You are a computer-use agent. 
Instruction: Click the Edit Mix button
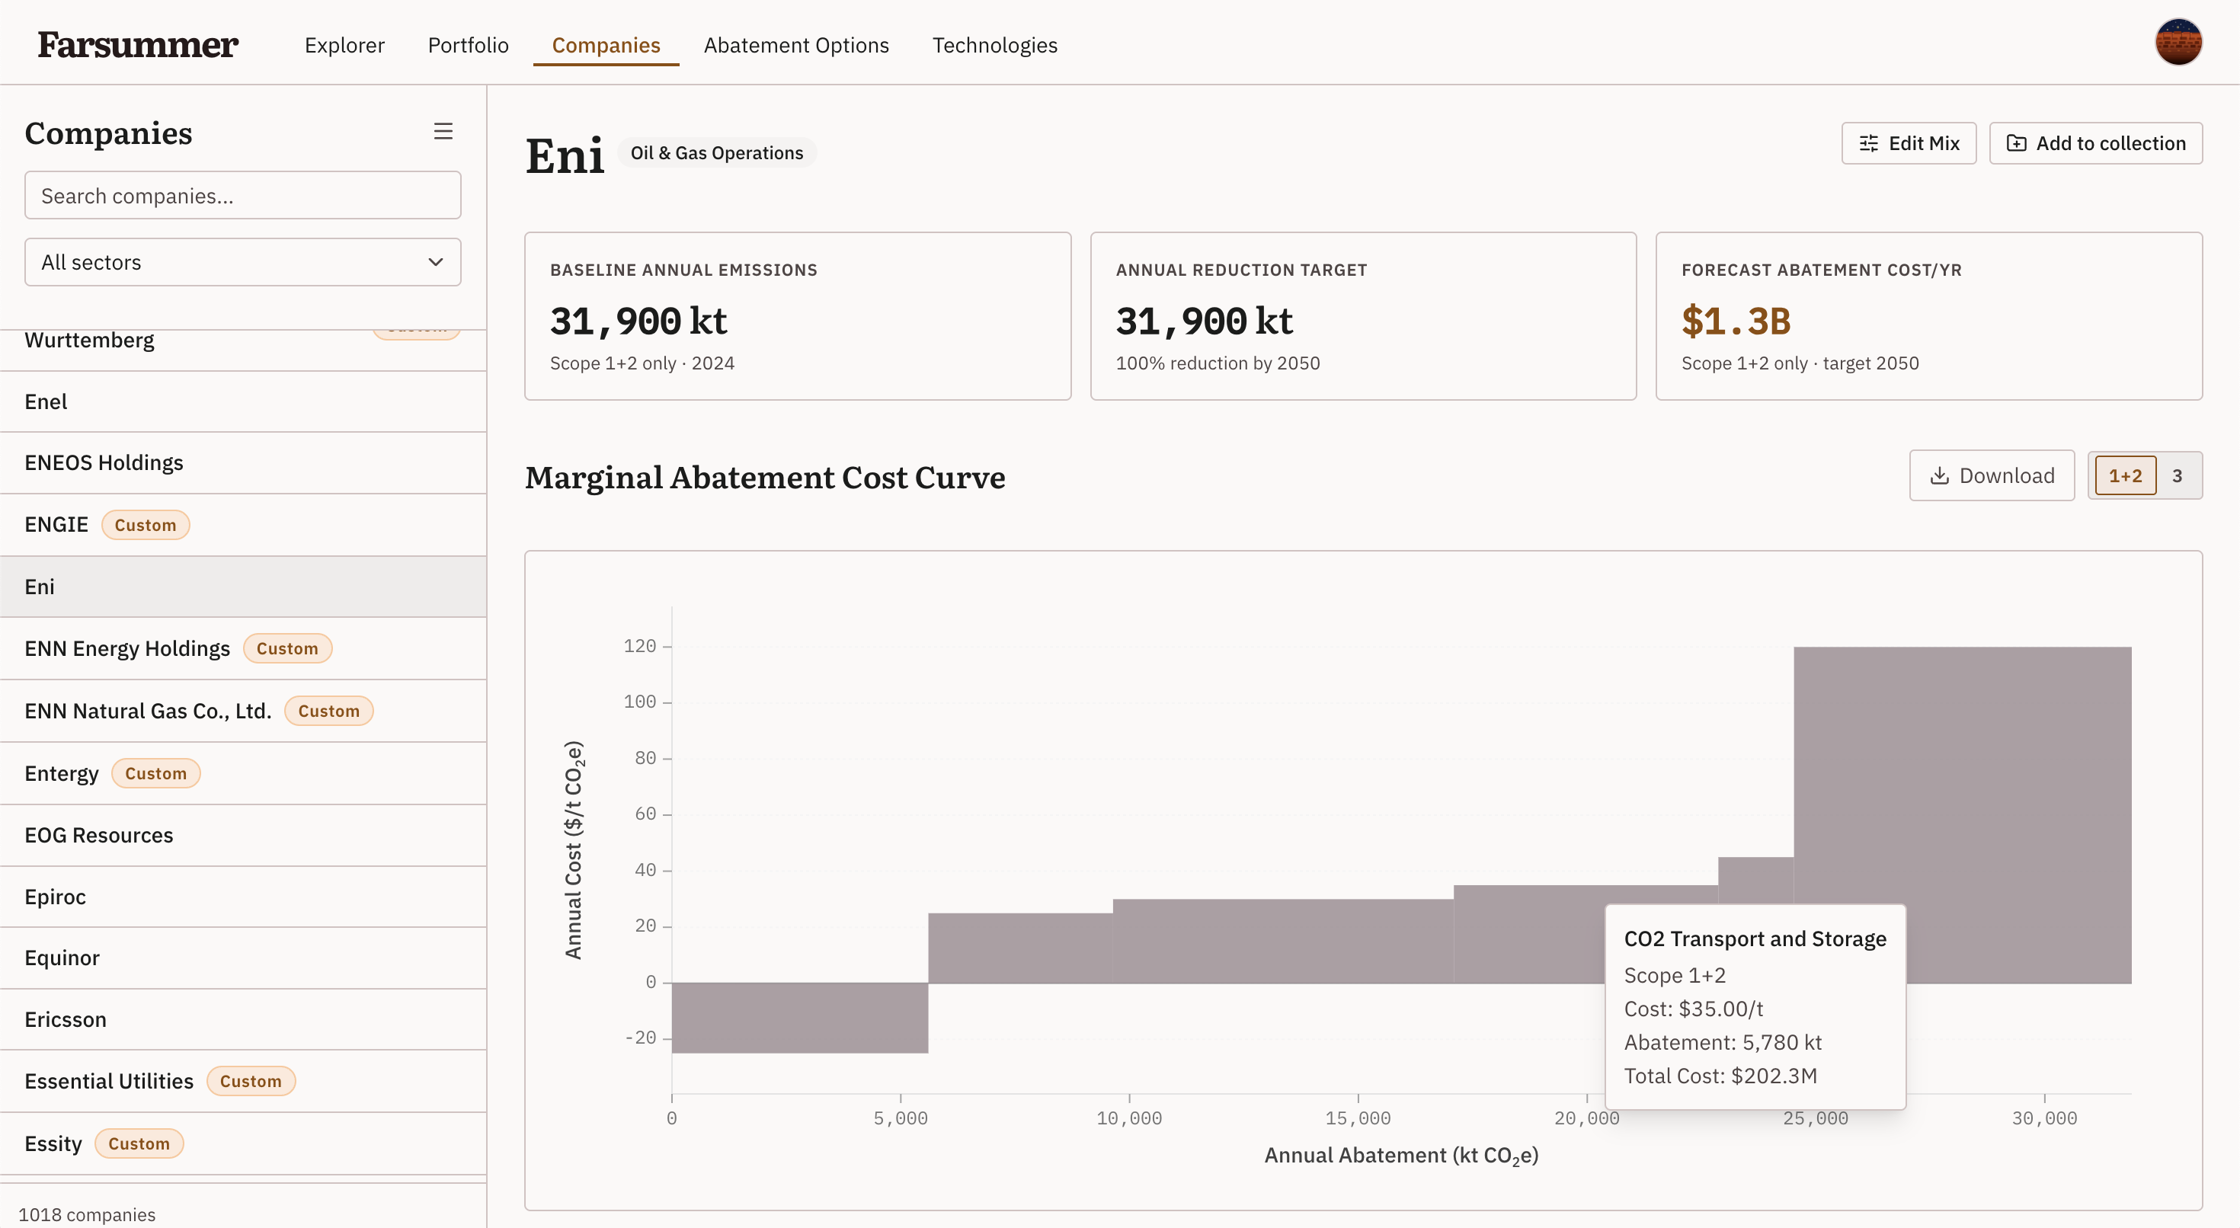click(1909, 142)
